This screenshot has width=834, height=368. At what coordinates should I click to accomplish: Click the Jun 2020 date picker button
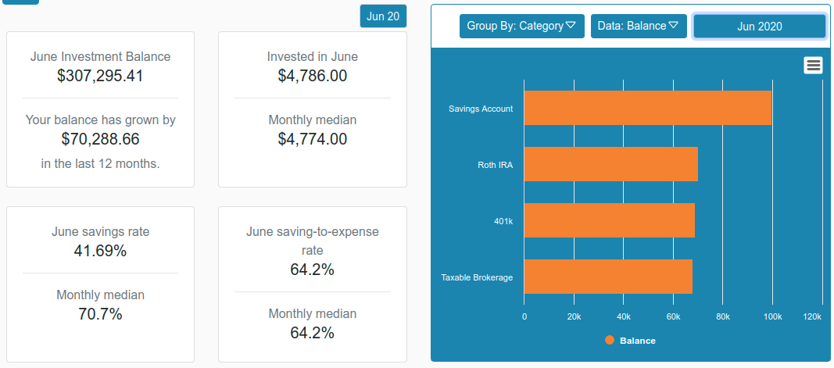760,27
